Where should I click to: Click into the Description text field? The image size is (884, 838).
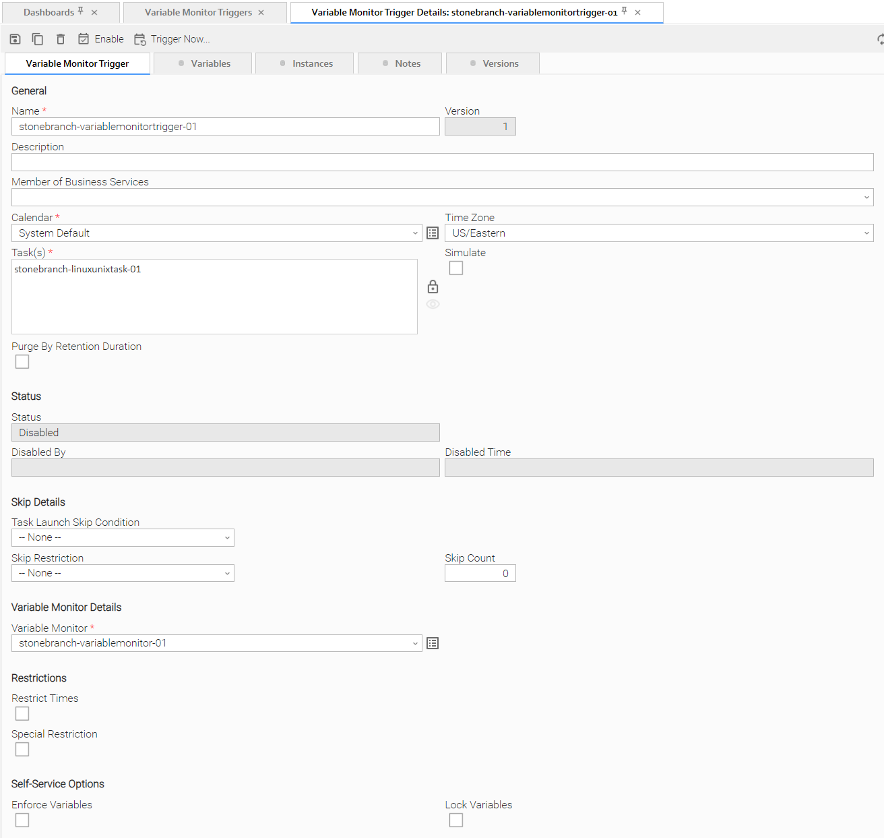click(x=442, y=162)
